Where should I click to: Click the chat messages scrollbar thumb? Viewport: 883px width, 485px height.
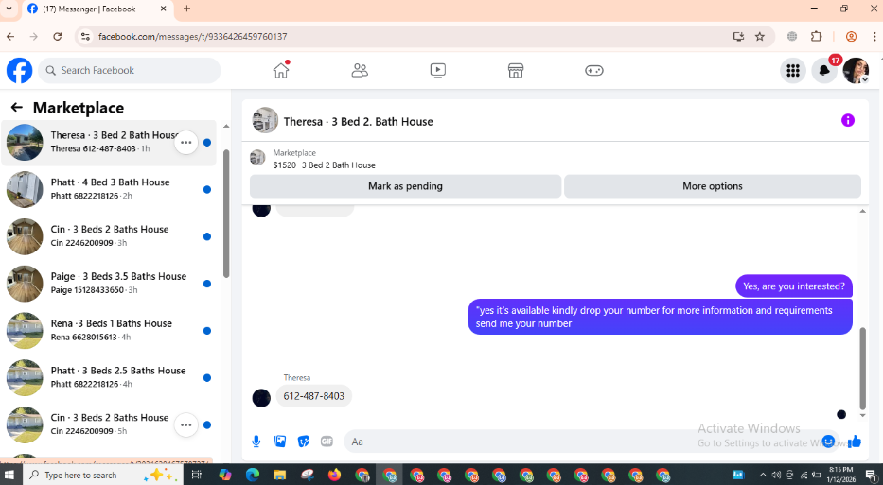(862, 369)
